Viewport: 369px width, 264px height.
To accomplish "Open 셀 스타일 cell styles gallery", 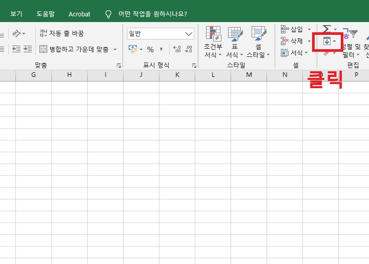I will click(x=258, y=42).
